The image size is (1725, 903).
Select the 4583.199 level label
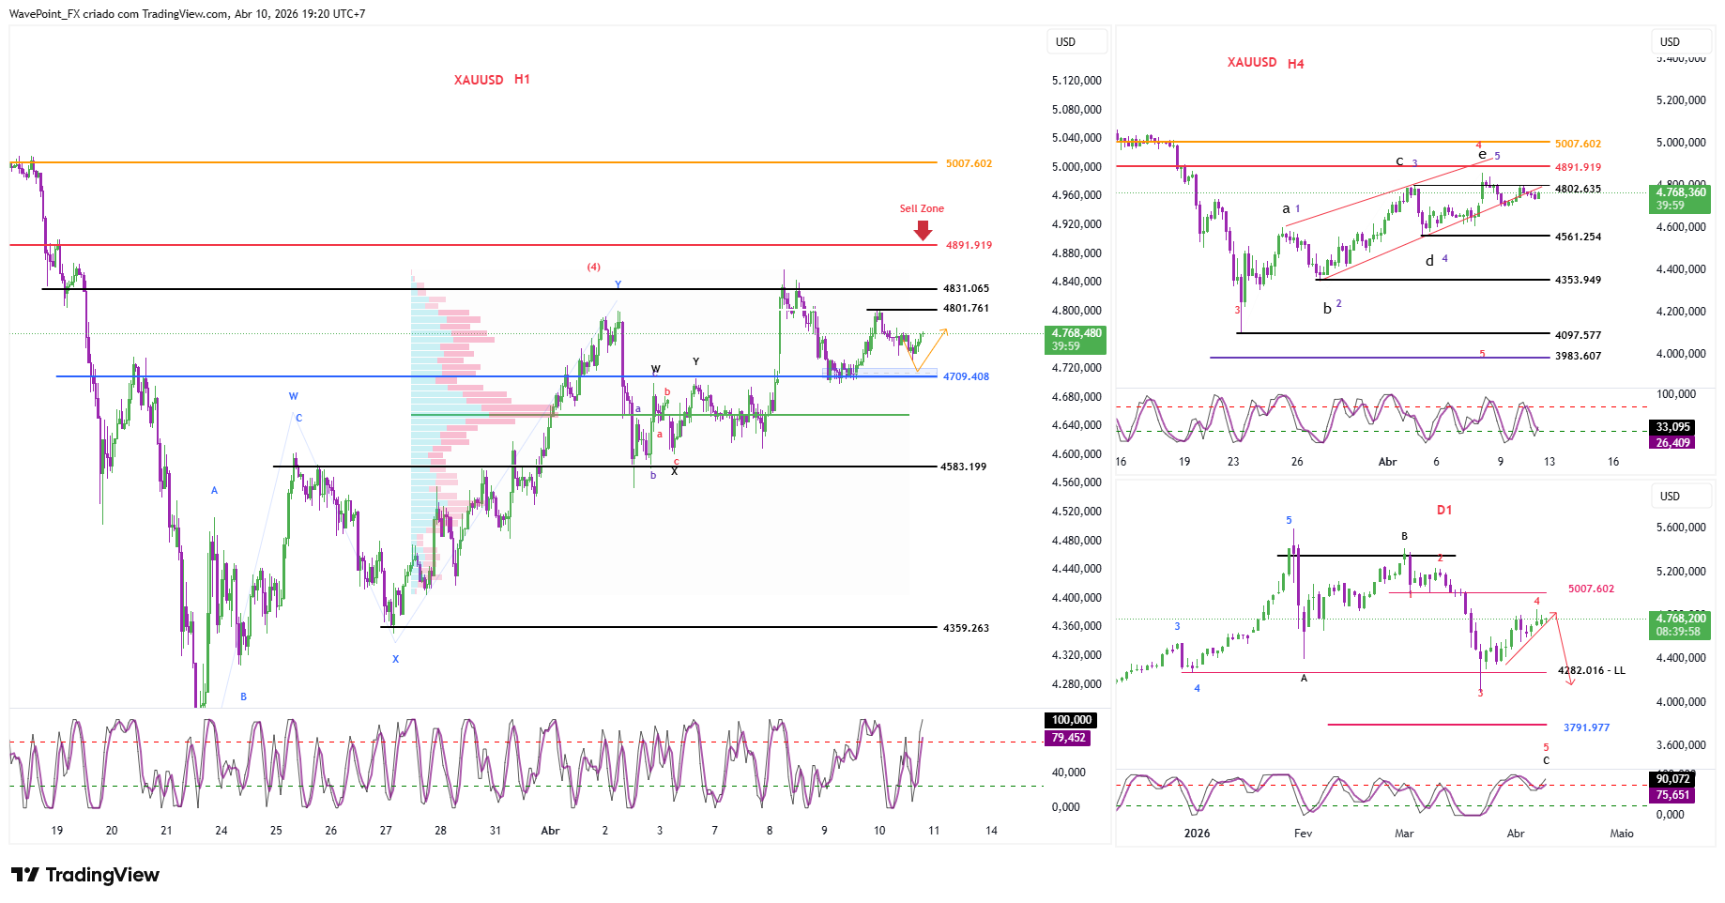[x=963, y=467]
